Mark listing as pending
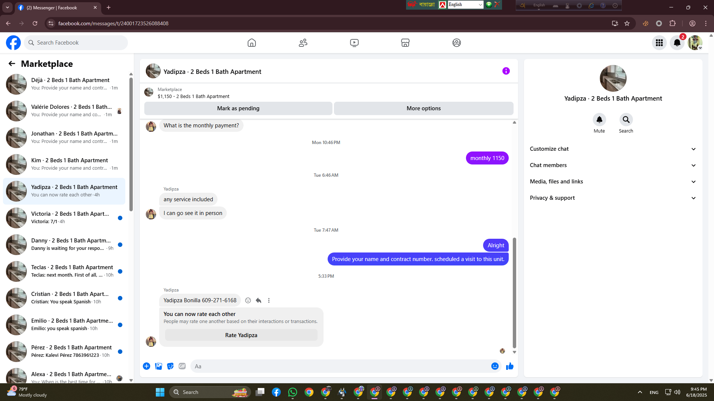This screenshot has width=714, height=401. [238, 108]
